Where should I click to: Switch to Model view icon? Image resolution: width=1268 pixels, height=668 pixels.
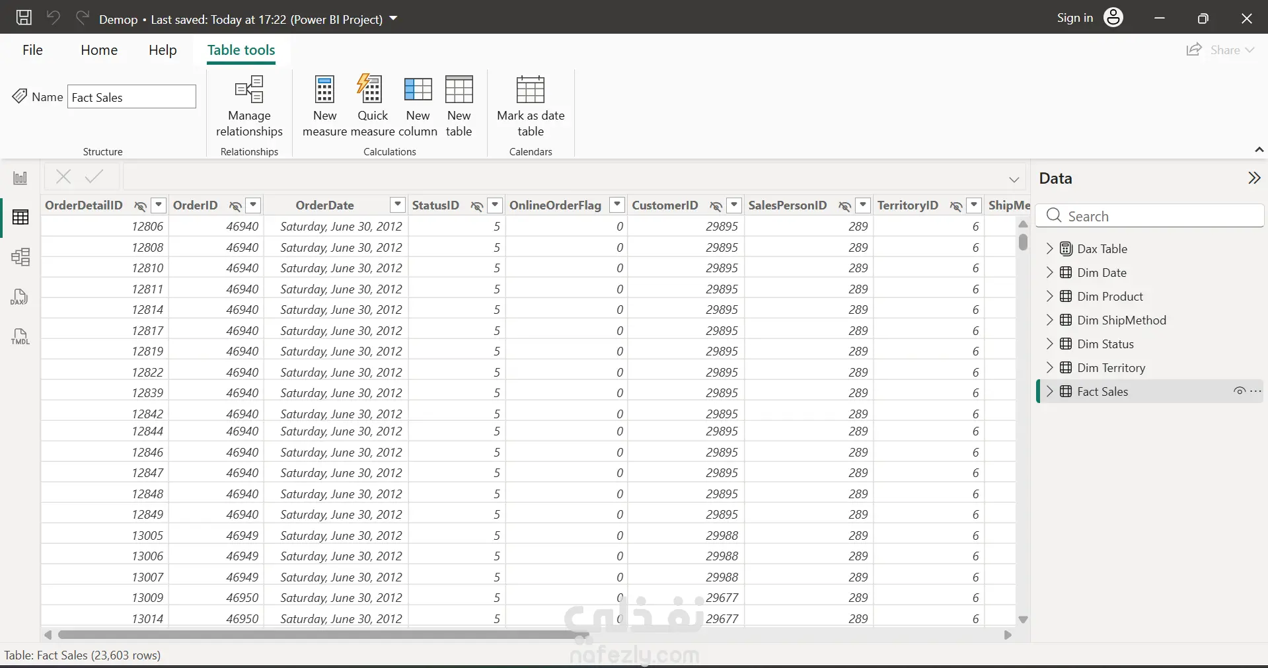point(20,257)
